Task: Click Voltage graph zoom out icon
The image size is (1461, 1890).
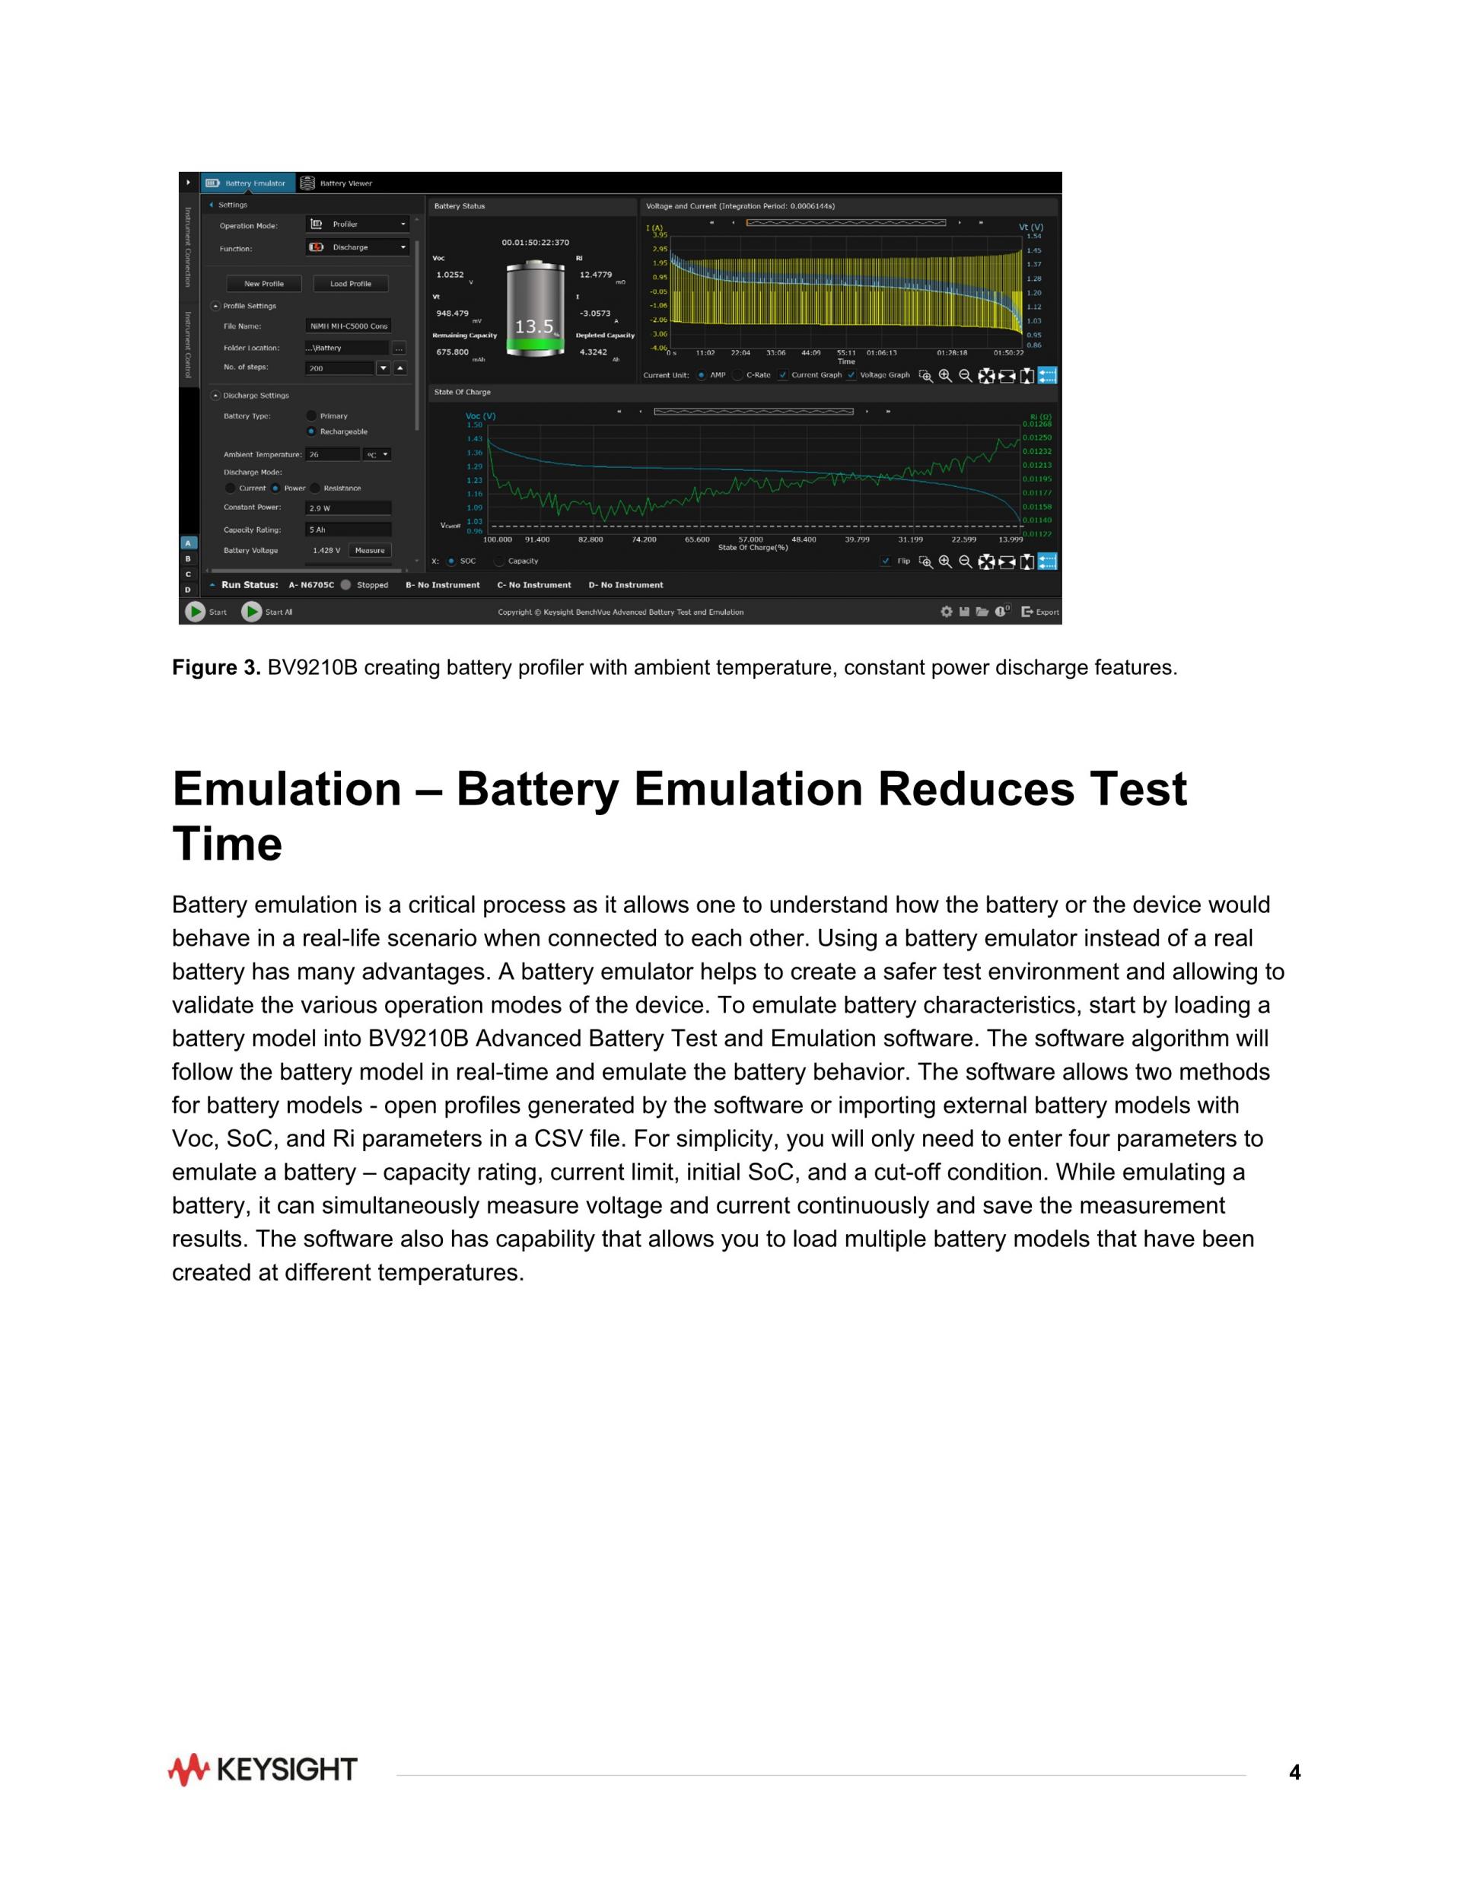Action: click(x=965, y=376)
